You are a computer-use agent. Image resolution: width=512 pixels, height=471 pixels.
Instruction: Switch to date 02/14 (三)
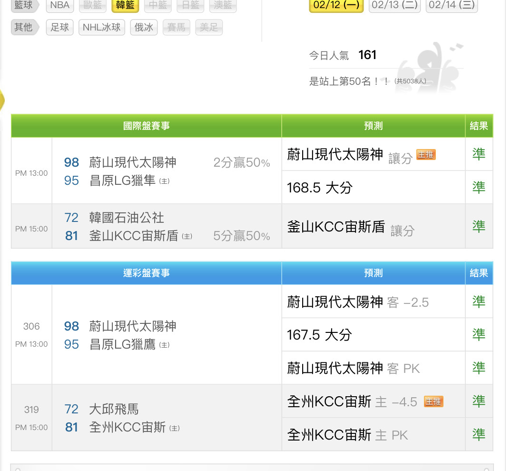pos(452,5)
